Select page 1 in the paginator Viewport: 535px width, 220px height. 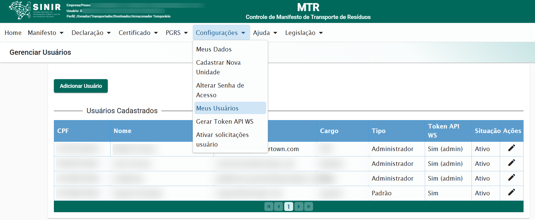288,206
